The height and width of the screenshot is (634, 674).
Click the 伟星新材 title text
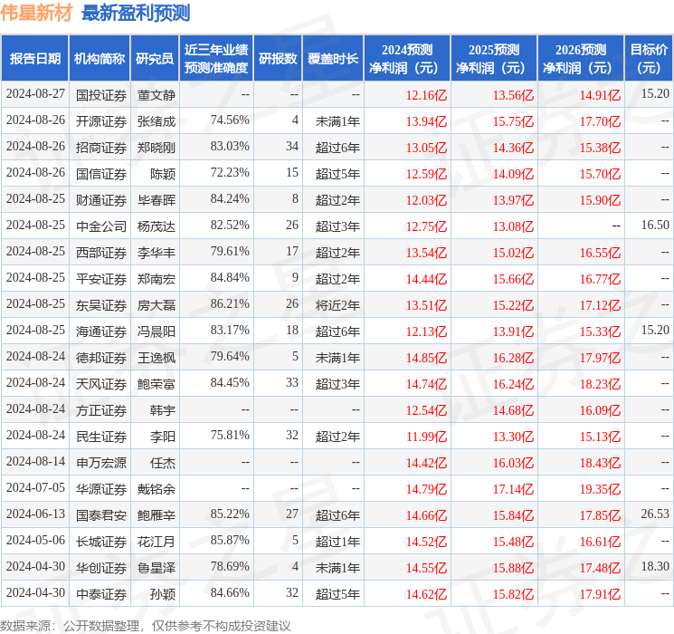[x=36, y=13]
